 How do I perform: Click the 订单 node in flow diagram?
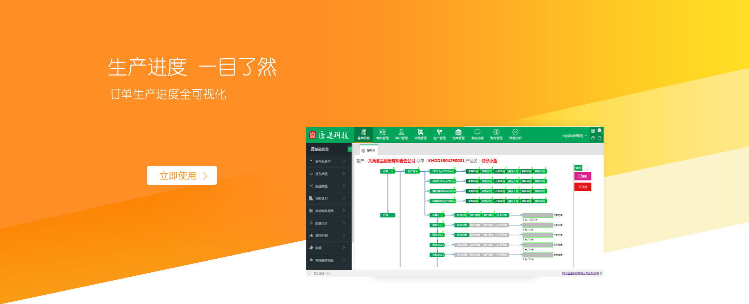coord(386,171)
